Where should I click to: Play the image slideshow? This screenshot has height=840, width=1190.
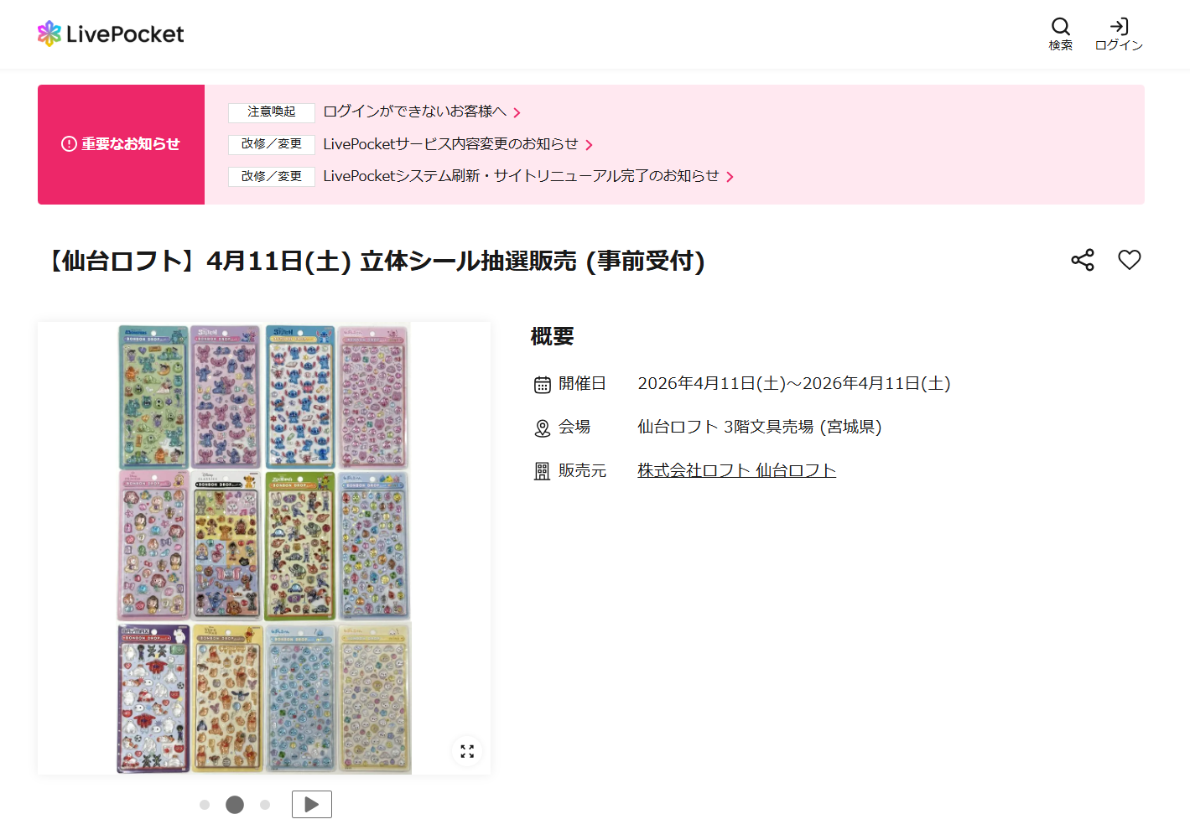pyautogui.click(x=312, y=805)
